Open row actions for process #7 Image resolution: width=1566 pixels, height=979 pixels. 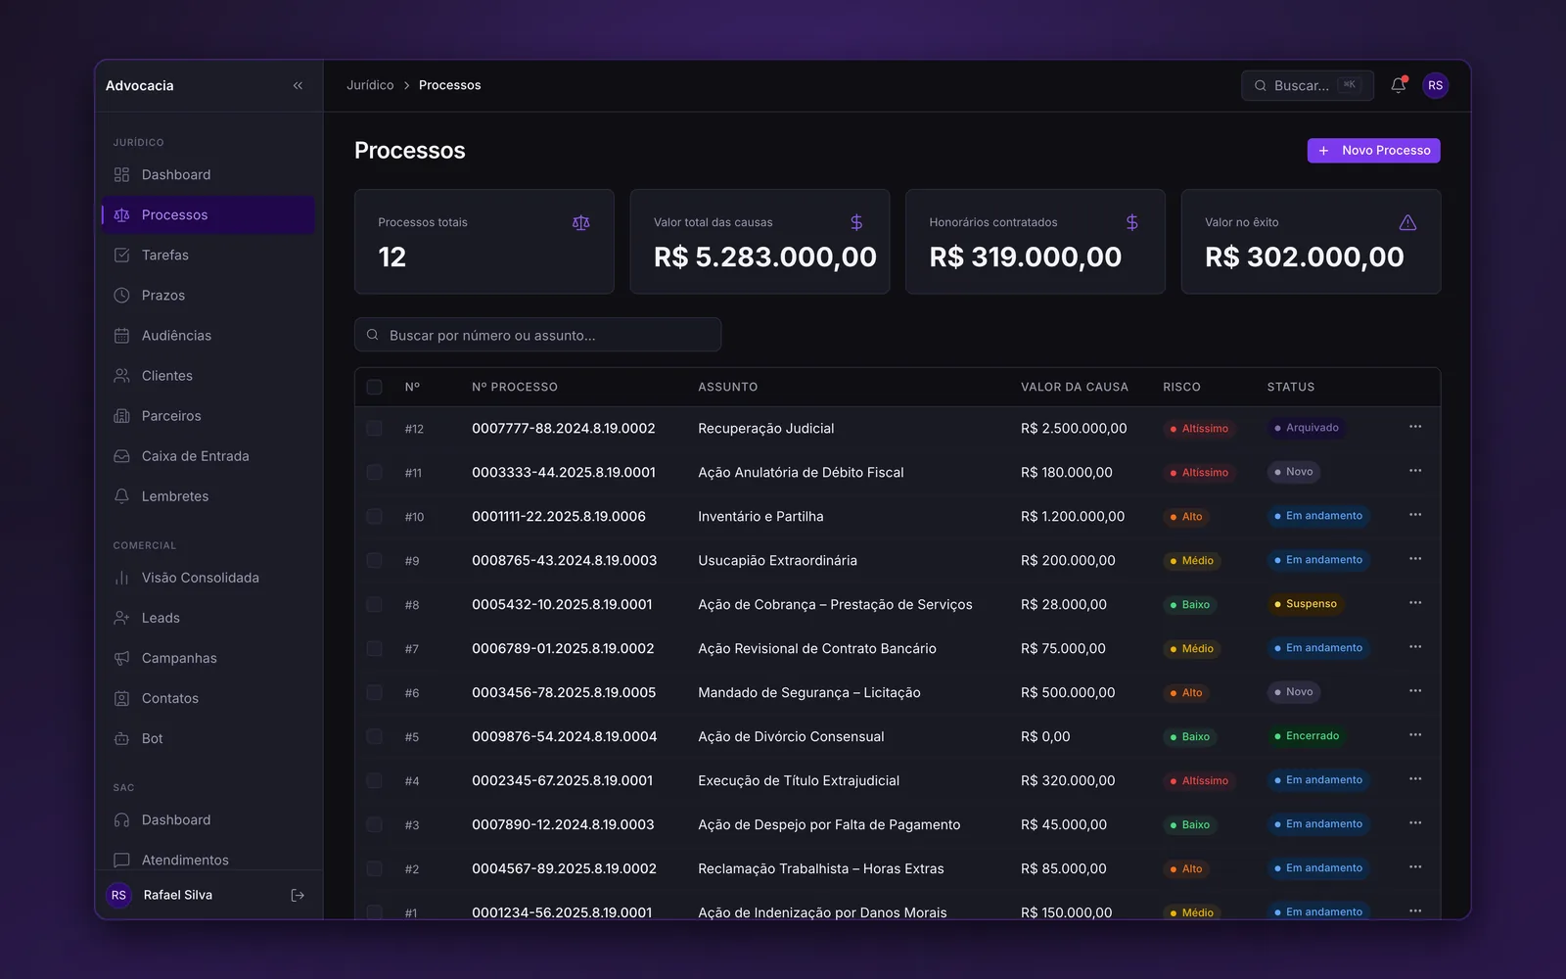tap(1415, 647)
